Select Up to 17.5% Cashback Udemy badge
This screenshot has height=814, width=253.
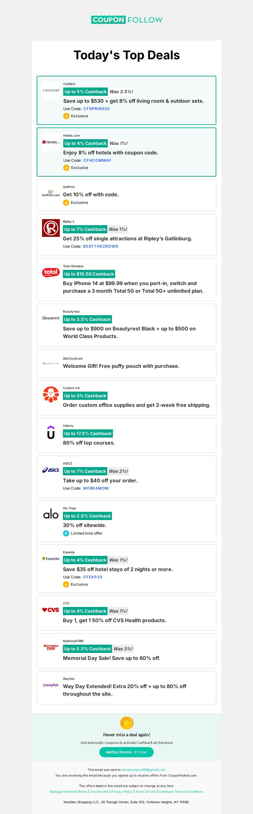click(88, 433)
